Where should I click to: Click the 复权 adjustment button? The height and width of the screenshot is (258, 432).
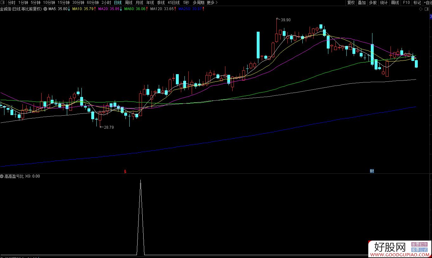[351, 3]
